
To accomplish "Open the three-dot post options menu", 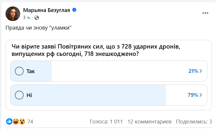I will [205, 13].
